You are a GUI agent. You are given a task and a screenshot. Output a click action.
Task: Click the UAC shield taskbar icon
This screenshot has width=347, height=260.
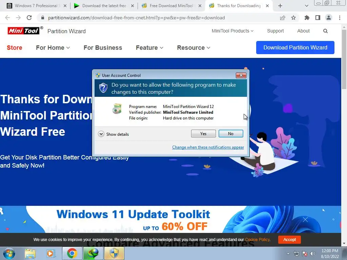pos(114,253)
